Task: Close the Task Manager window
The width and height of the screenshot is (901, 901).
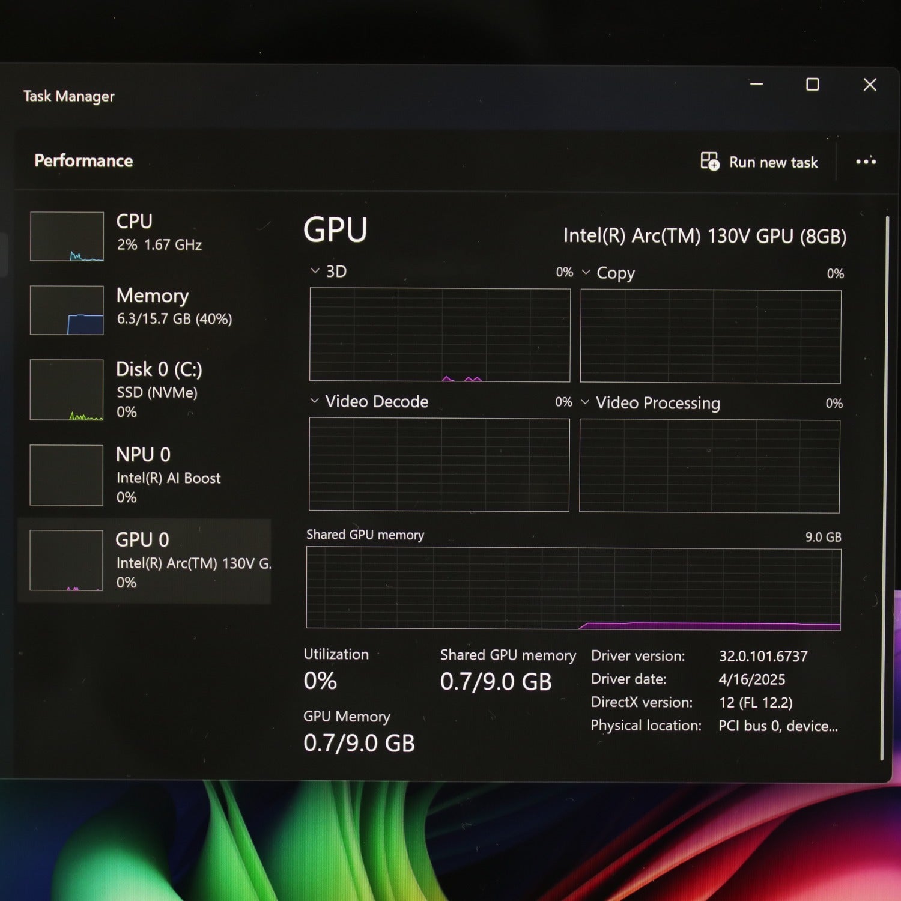Action: [870, 85]
